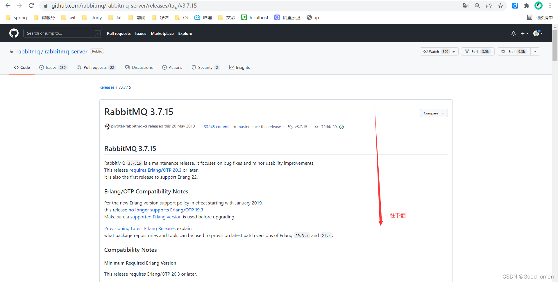The width and height of the screenshot is (558, 282).
Task: Focus the Search or jump to field
Action: click(63, 33)
